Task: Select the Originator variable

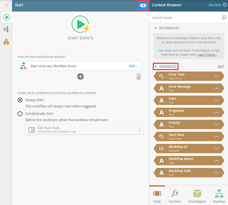Action: (189, 112)
